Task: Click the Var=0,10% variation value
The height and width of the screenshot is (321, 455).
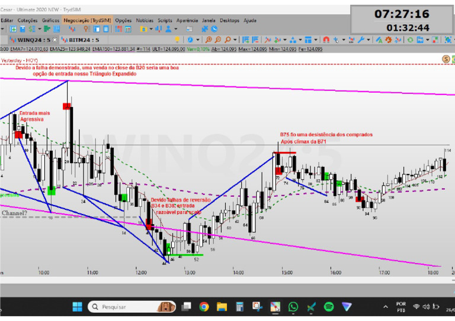Action: 198,49
